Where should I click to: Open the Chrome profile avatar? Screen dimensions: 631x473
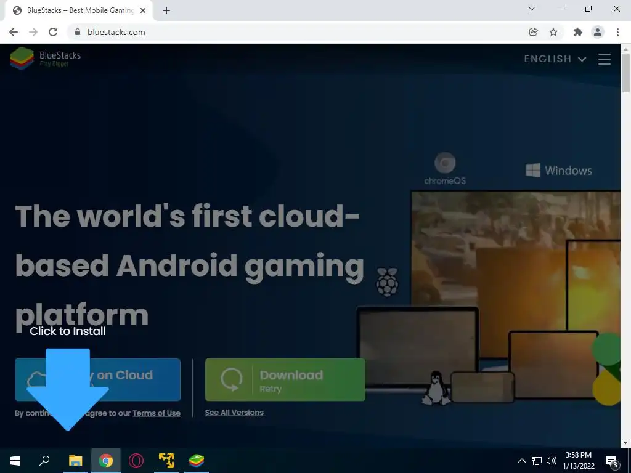[598, 32]
